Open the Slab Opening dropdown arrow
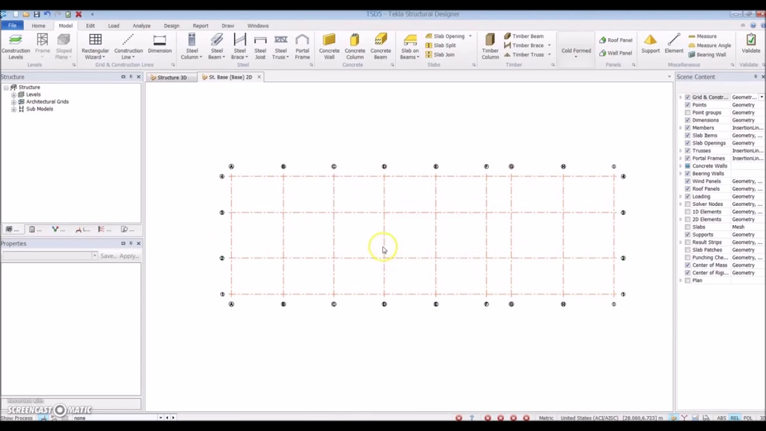 coord(470,37)
